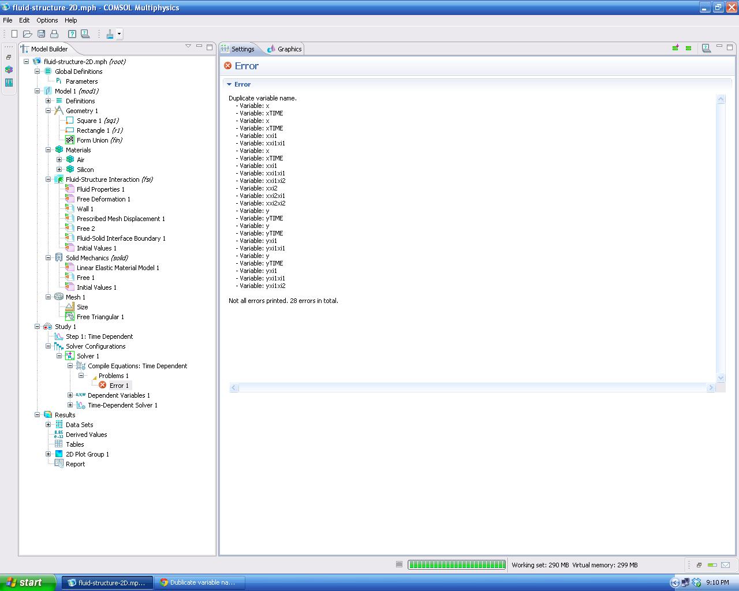Click the paintbrush icon in the toolbar
The height and width of the screenshot is (591, 739).
point(110,34)
